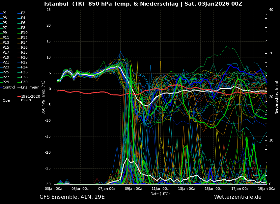The image size is (280, 204).
Task: Click the 11Jan 00z axis tick
Action: click(x=160, y=189)
